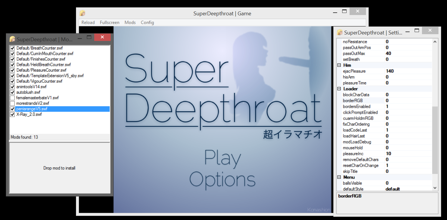Click the Settings list scroll up arrow

point(435,42)
